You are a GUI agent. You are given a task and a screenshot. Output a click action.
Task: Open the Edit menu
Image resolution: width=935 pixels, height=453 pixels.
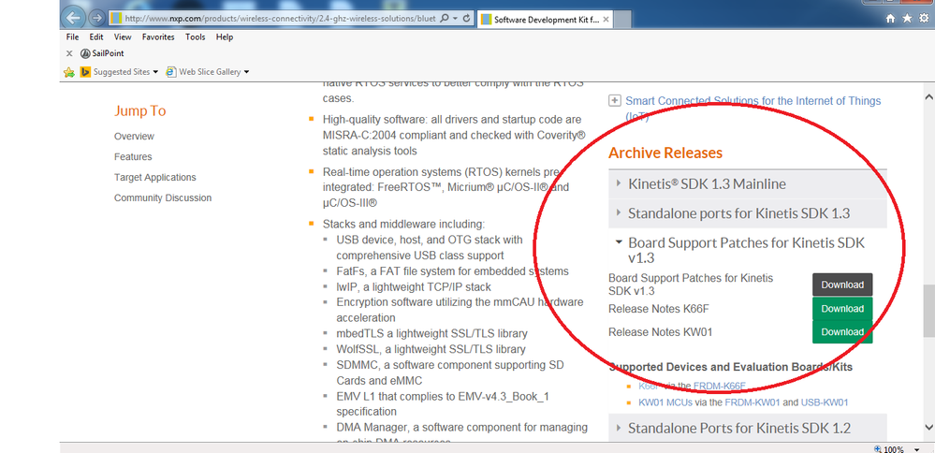(x=96, y=37)
